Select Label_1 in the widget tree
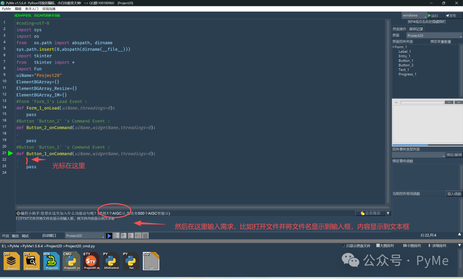The height and width of the screenshot is (279, 463). (405, 52)
